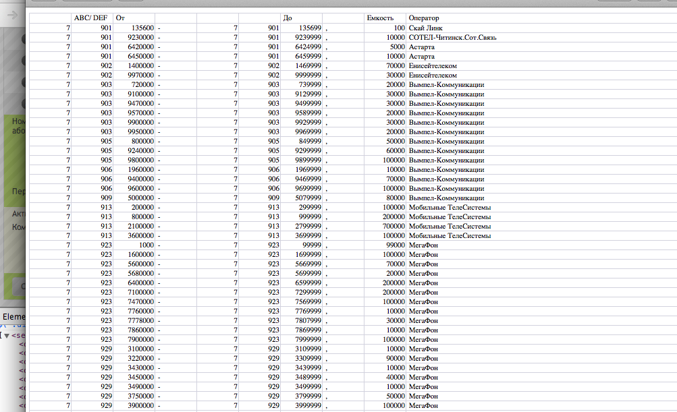Select the "От" column header

(120, 18)
